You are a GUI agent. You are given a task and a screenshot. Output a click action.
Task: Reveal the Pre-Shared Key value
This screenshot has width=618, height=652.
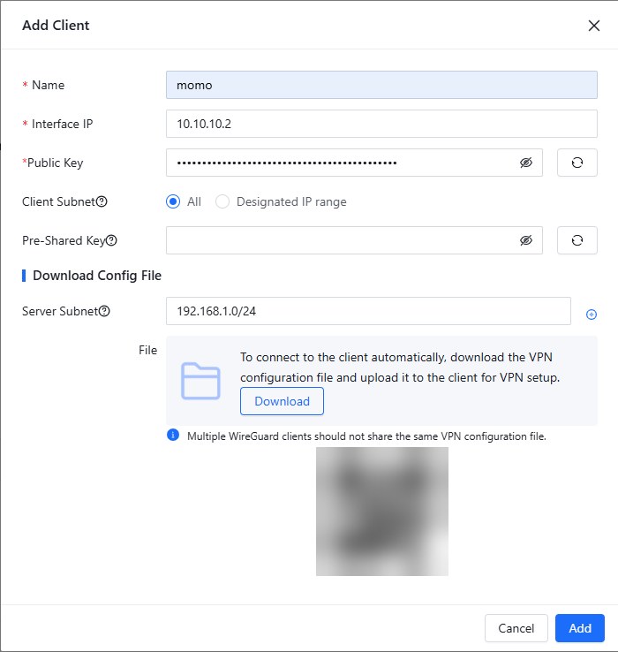click(x=525, y=240)
